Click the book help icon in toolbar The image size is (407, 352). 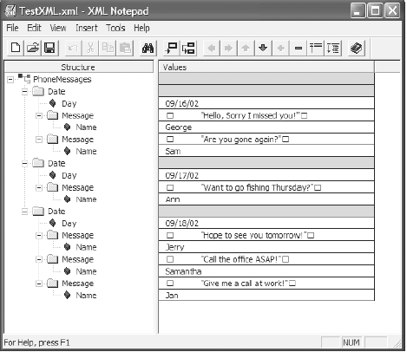[357, 48]
